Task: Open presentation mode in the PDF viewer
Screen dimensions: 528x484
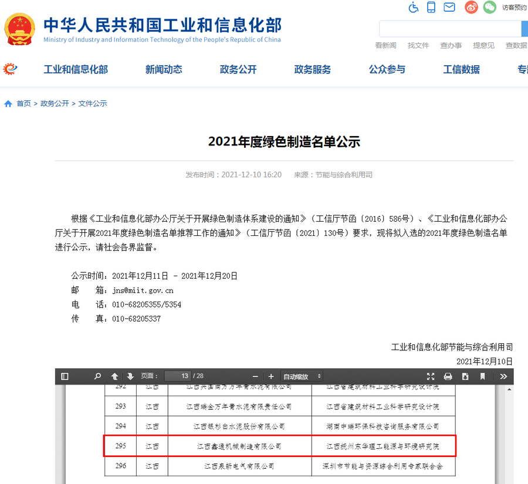Action: pos(431,376)
